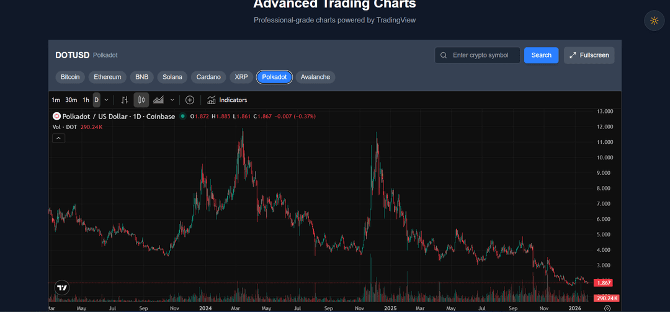
Task: Switch the interval to 1m
Action: (56, 100)
